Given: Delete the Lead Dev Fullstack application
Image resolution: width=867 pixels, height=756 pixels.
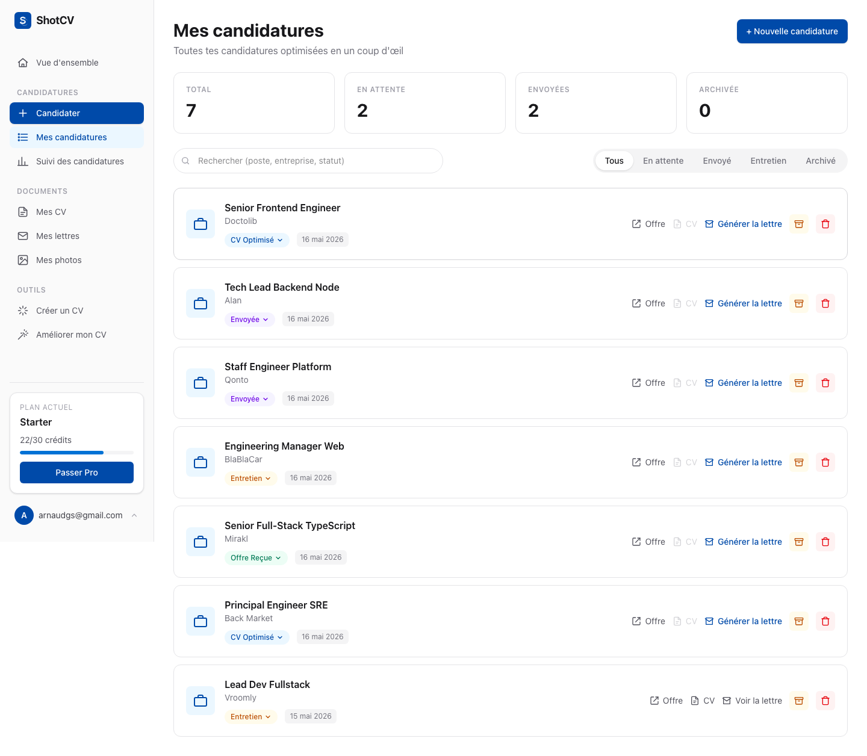Looking at the screenshot, I should pyautogui.click(x=825, y=701).
